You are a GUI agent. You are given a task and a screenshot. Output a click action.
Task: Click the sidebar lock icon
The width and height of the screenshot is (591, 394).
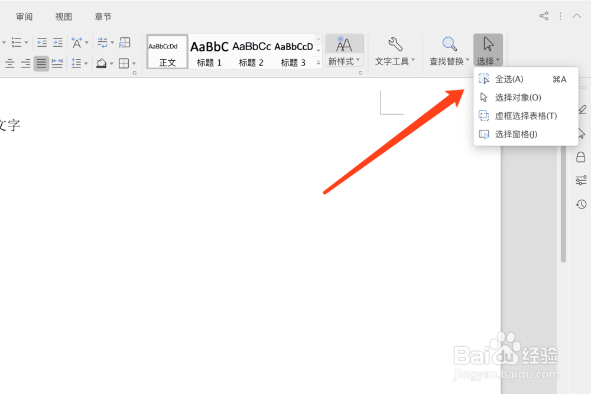581,157
